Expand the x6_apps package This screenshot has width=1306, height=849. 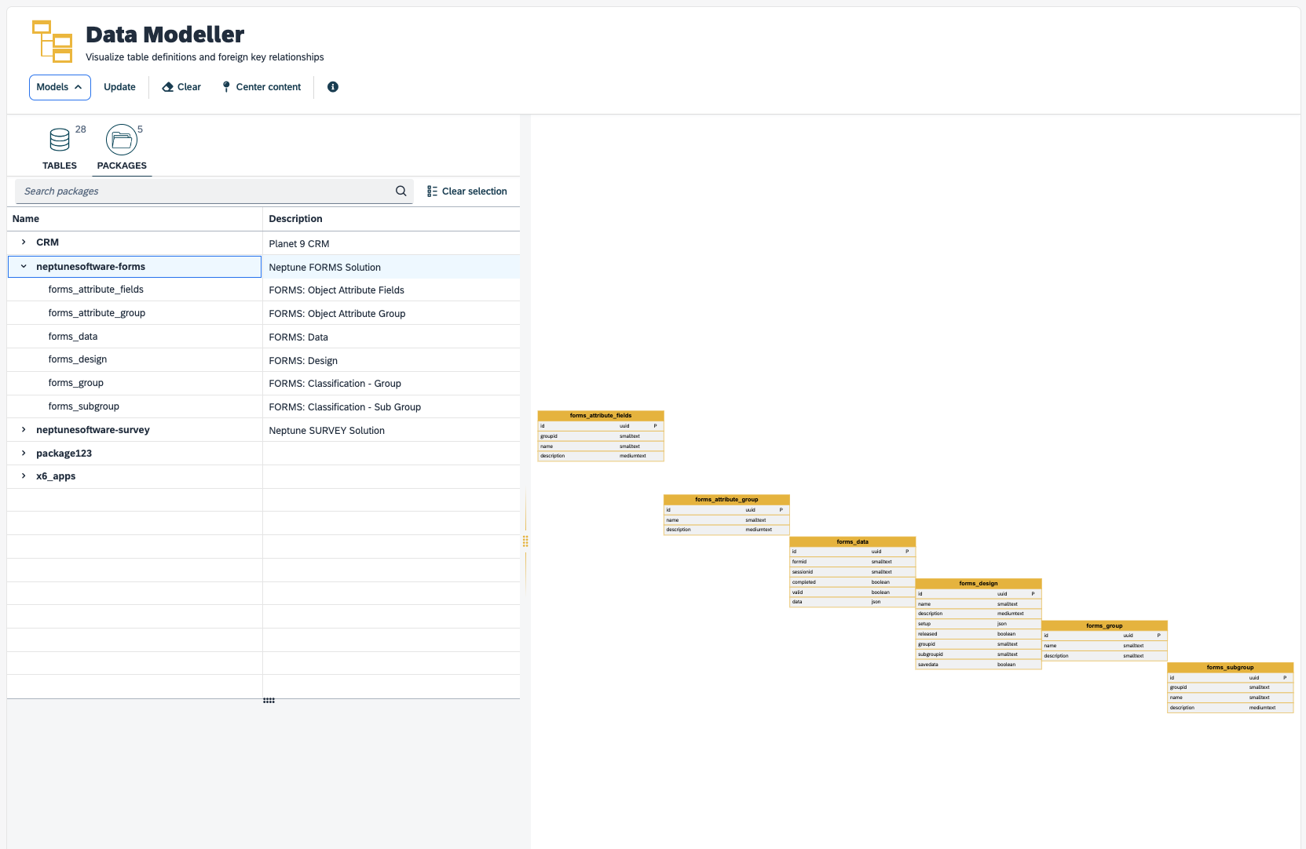[24, 476]
